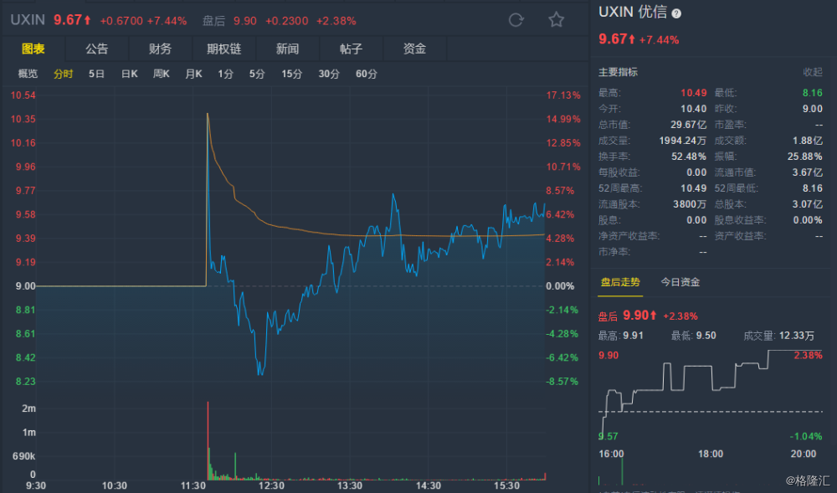Switch chart to 5日 period

click(97, 74)
